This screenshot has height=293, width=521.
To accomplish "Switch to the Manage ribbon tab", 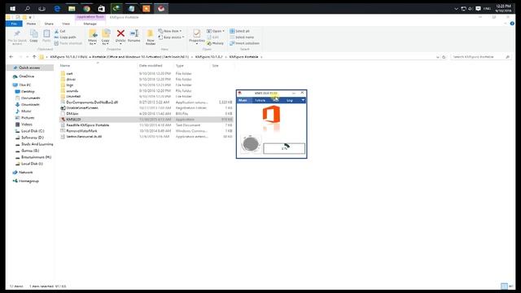I will pos(90,24).
